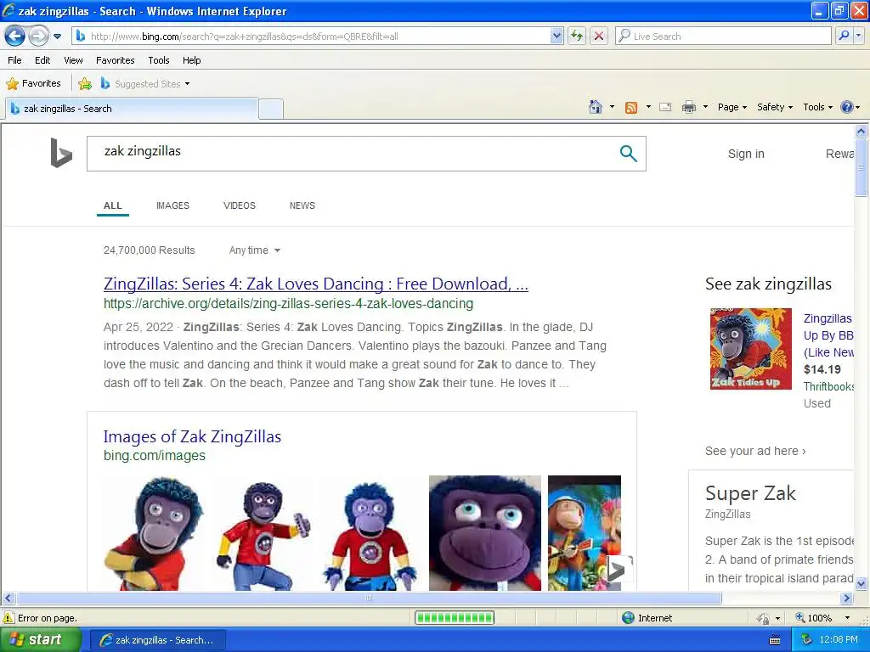870x652 pixels.
Task: Click the zak zingzillas taskbar button
Action: [x=157, y=640]
